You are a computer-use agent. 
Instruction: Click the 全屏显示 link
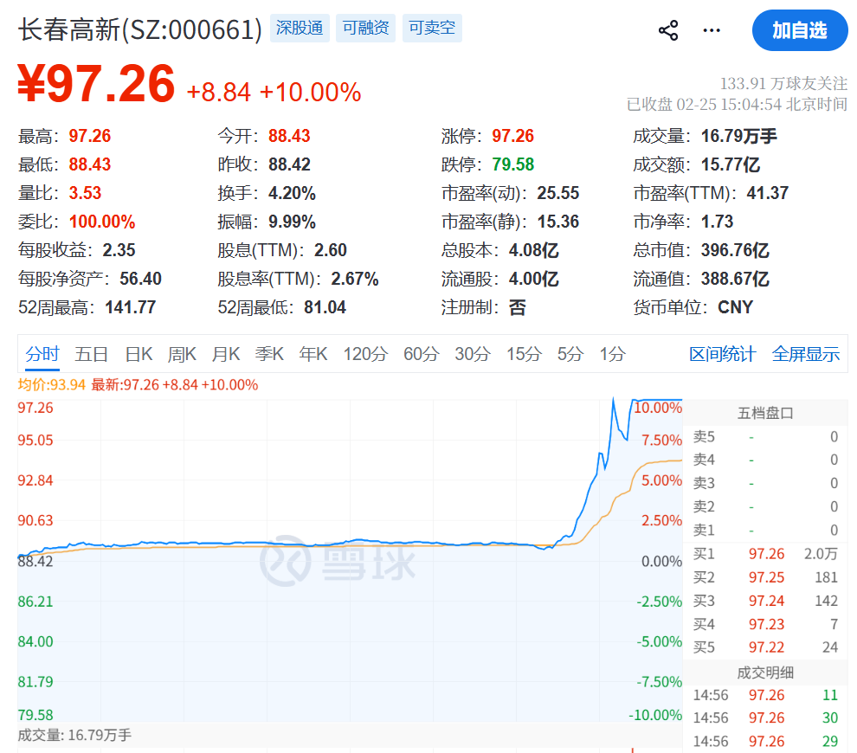(806, 354)
